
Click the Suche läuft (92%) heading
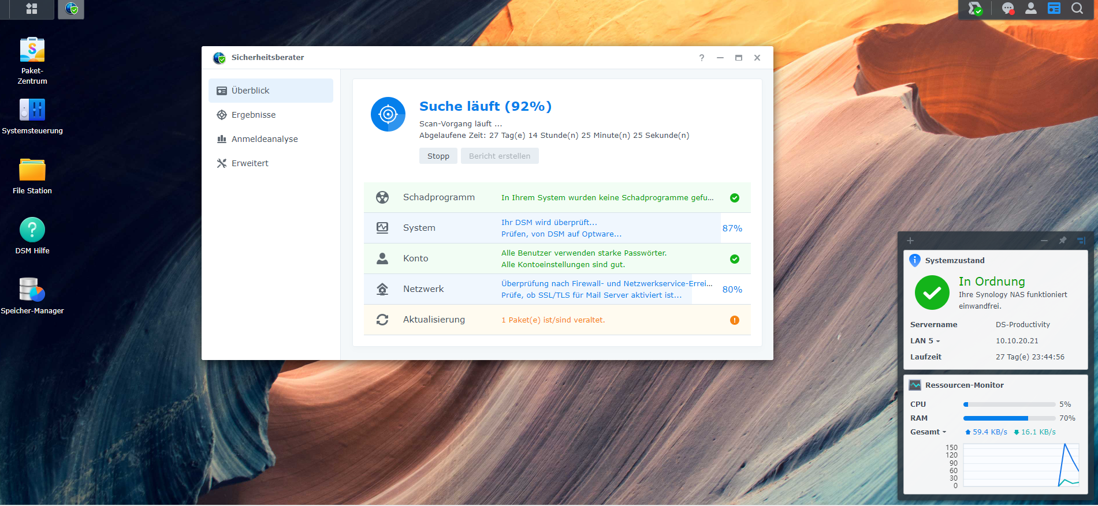coord(485,106)
